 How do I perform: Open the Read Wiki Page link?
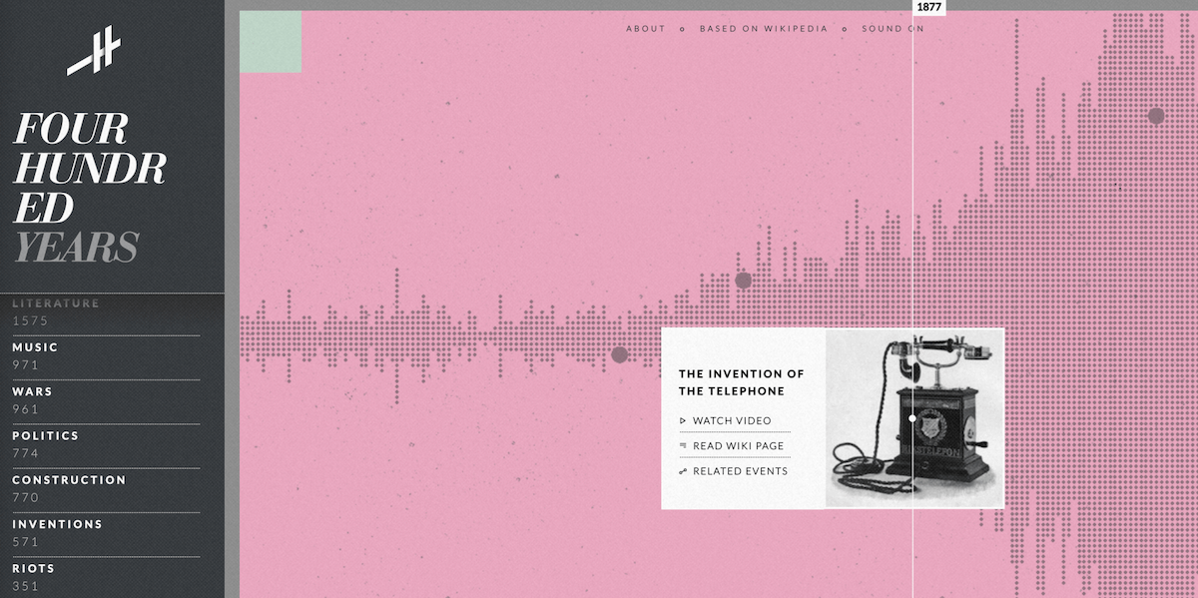[x=736, y=445]
